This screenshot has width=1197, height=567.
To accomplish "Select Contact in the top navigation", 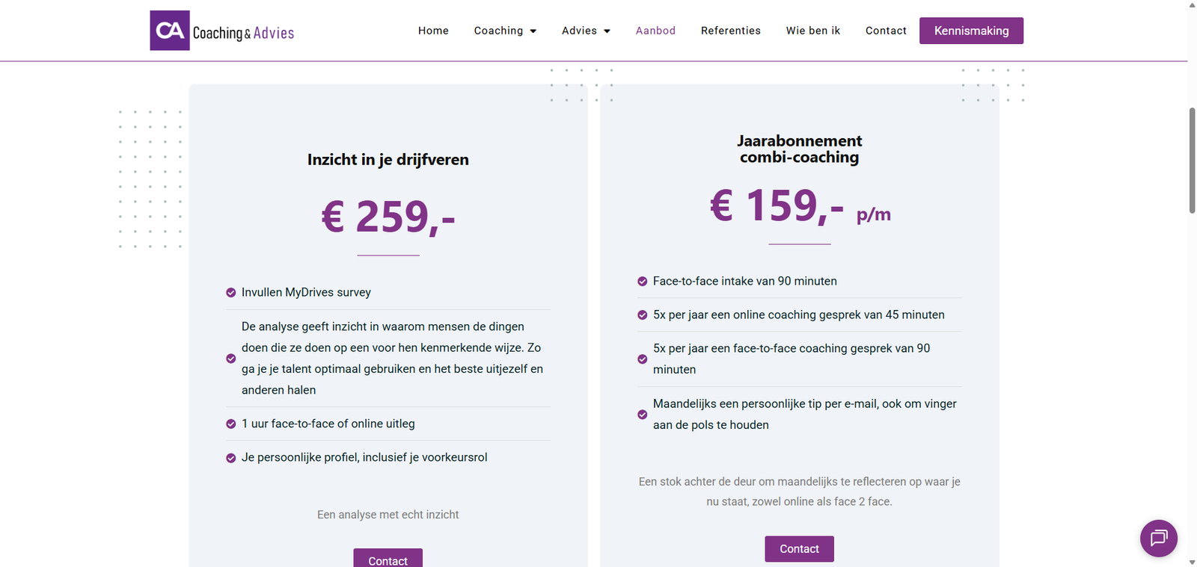I will [886, 31].
